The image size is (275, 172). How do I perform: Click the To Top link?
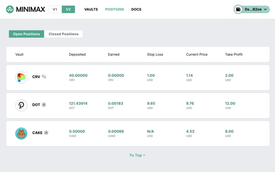pos(137,155)
